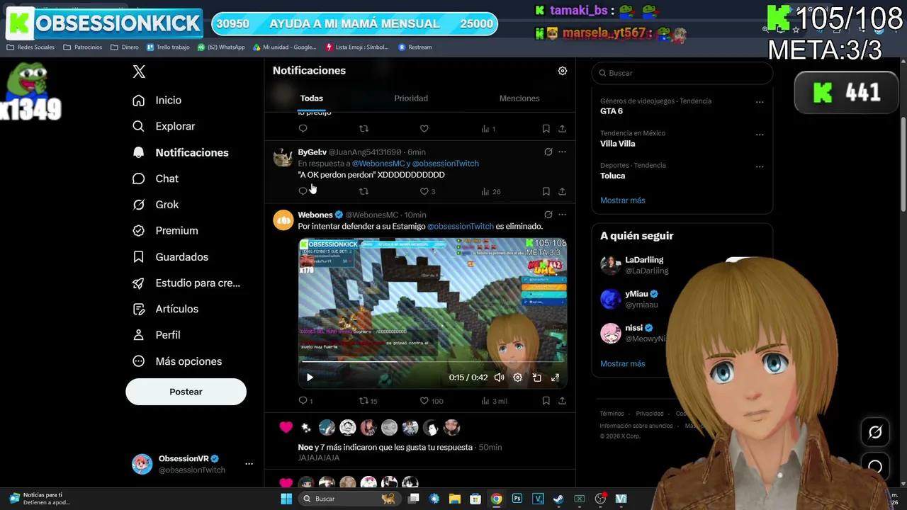Switch to the Prioridad tab
The height and width of the screenshot is (510, 907).
click(411, 98)
